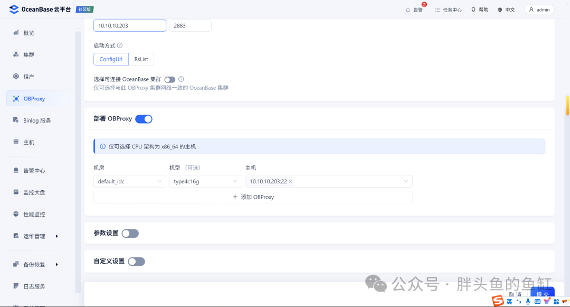Expand the 备份恢复 sidebar submenu

[56, 264]
